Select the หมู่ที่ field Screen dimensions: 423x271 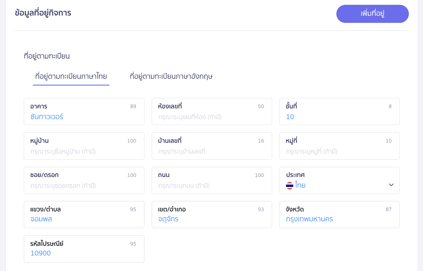click(x=339, y=146)
